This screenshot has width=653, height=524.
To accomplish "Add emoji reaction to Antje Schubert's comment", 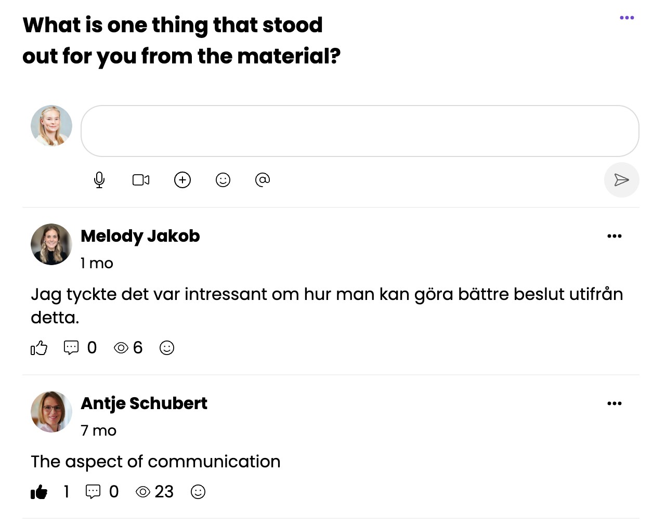I will pyautogui.click(x=198, y=492).
